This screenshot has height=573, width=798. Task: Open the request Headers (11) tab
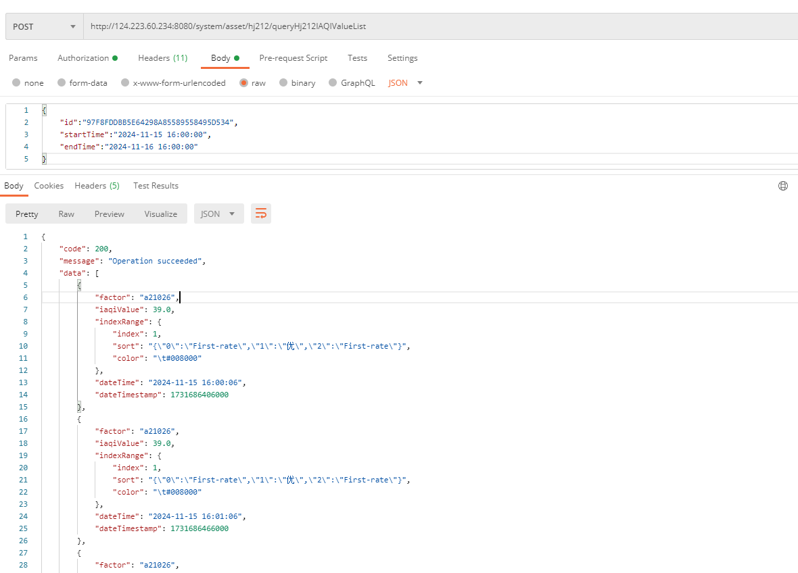coord(162,58)
